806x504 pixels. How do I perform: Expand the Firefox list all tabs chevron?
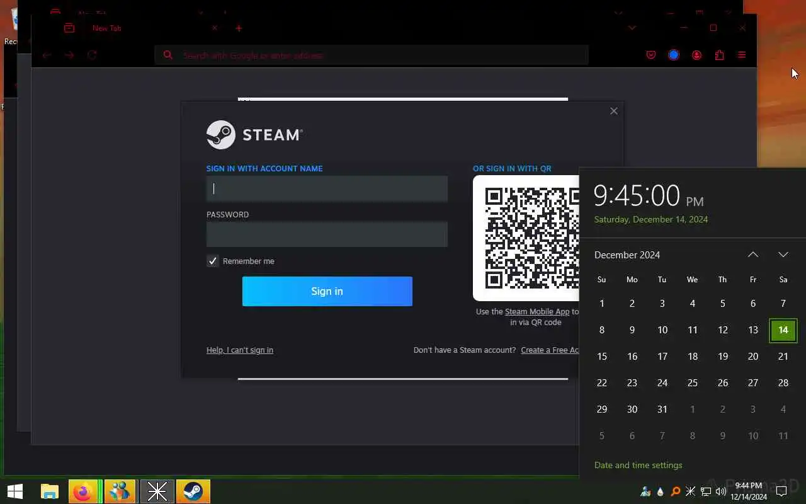632,28
